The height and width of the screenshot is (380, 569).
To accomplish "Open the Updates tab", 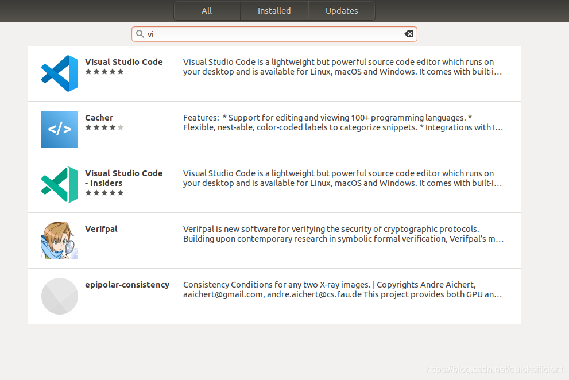I will (342, 10).
